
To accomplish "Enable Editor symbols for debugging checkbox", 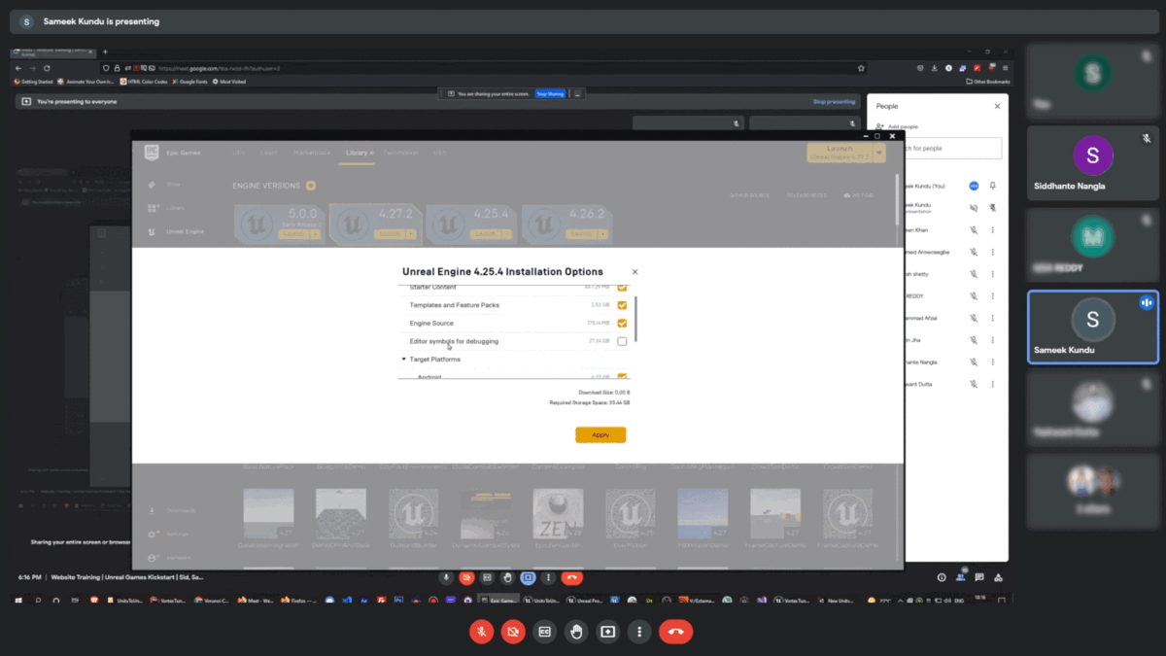I will [x=622, y=341].
